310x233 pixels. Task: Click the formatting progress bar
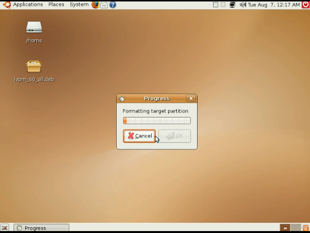pos(157,121)
